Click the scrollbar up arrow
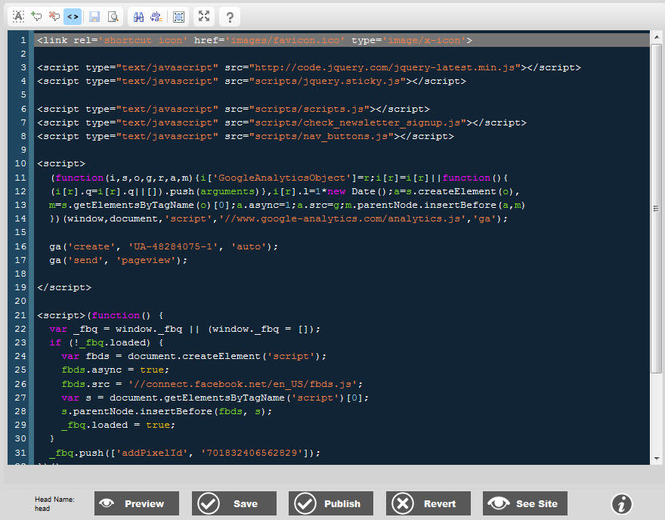The width and height of the screenshot is (665, 520). (657, 37)
